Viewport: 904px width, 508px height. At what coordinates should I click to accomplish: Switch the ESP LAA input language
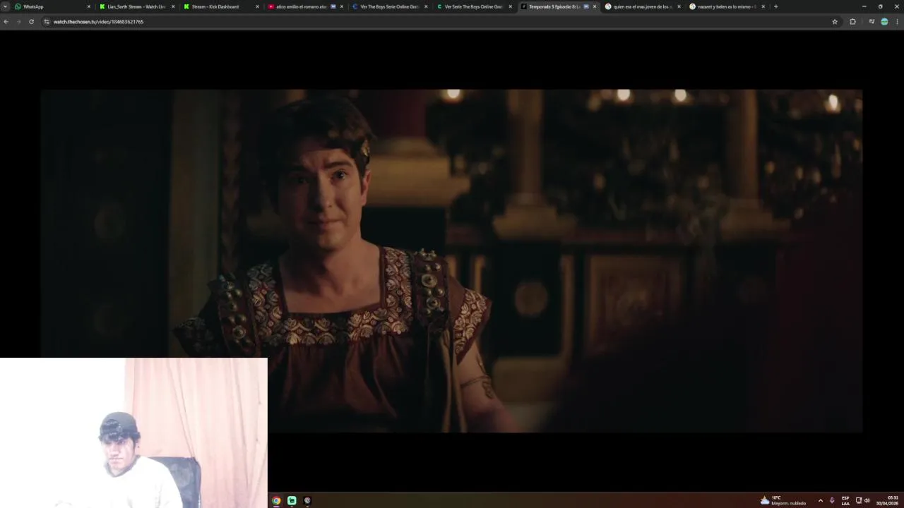pos(845,500)
